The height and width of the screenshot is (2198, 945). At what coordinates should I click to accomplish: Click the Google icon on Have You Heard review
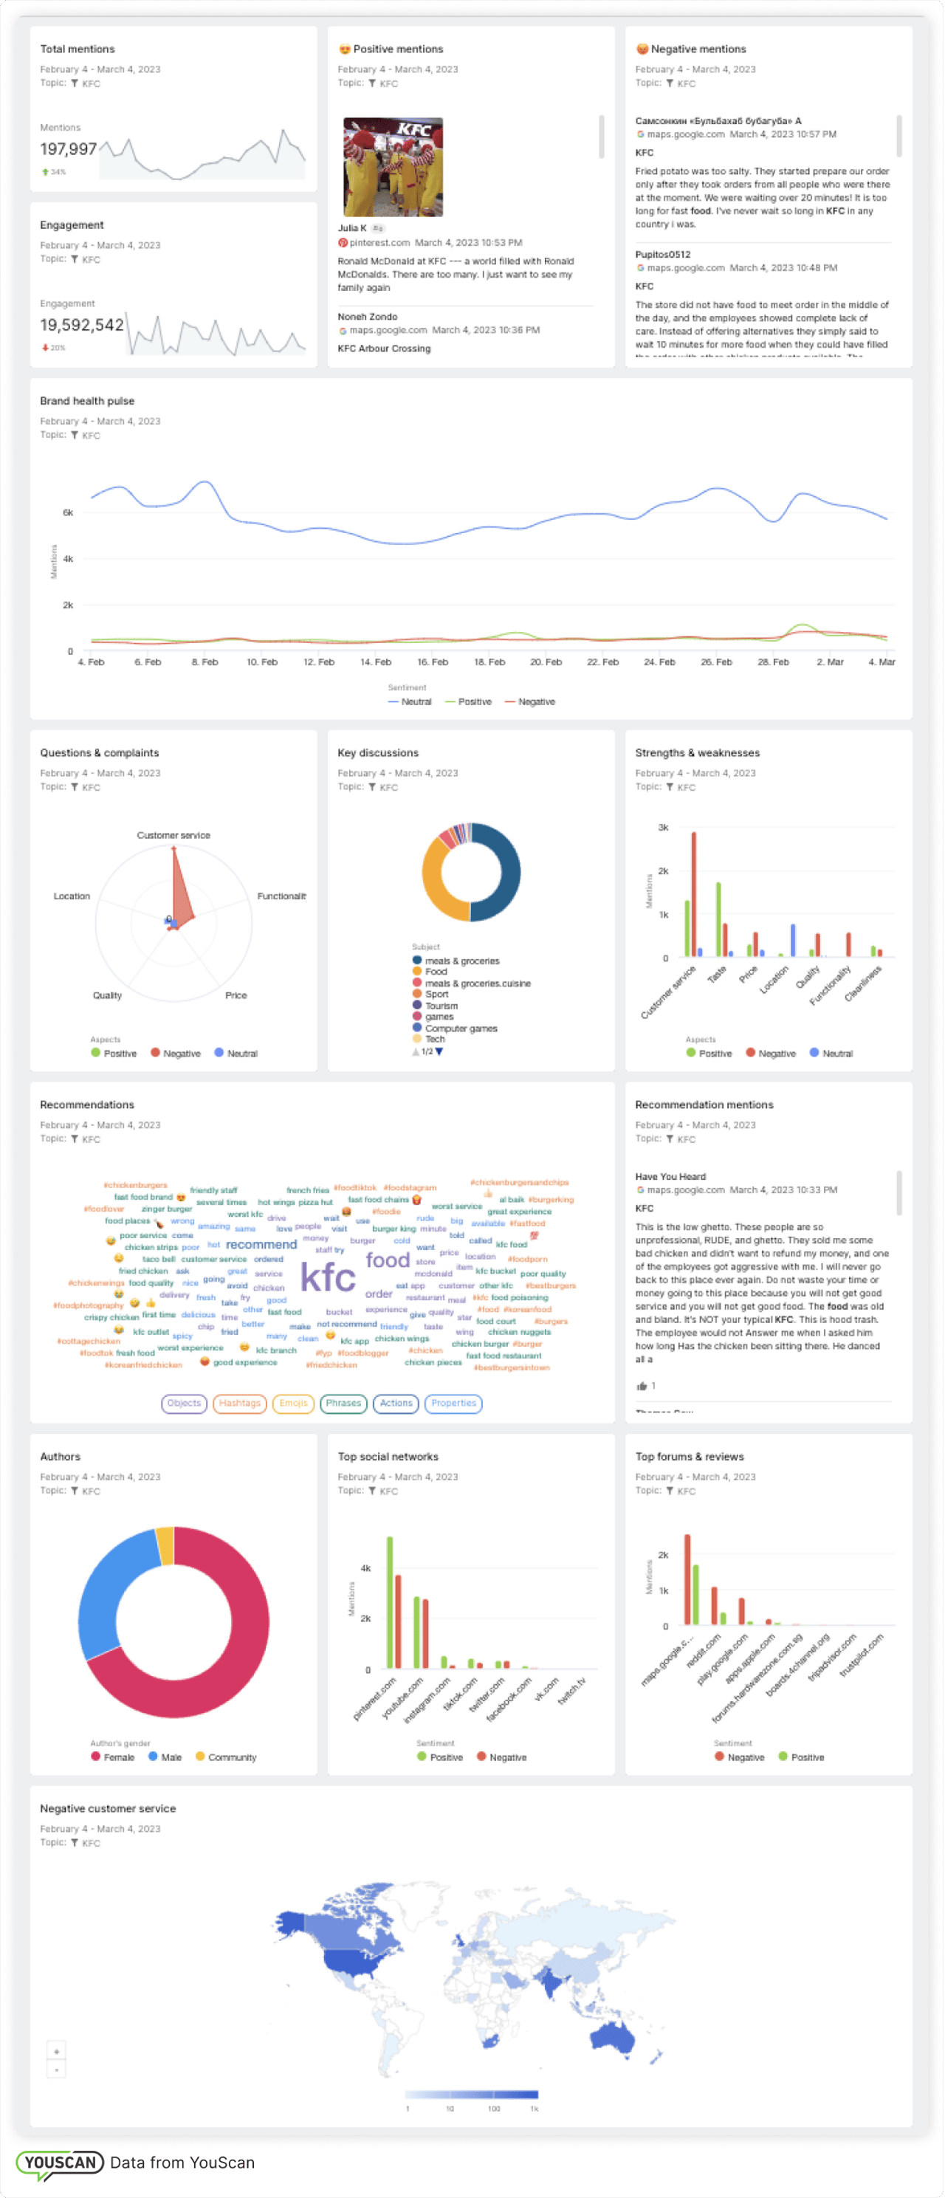(x=641, y=1190)
